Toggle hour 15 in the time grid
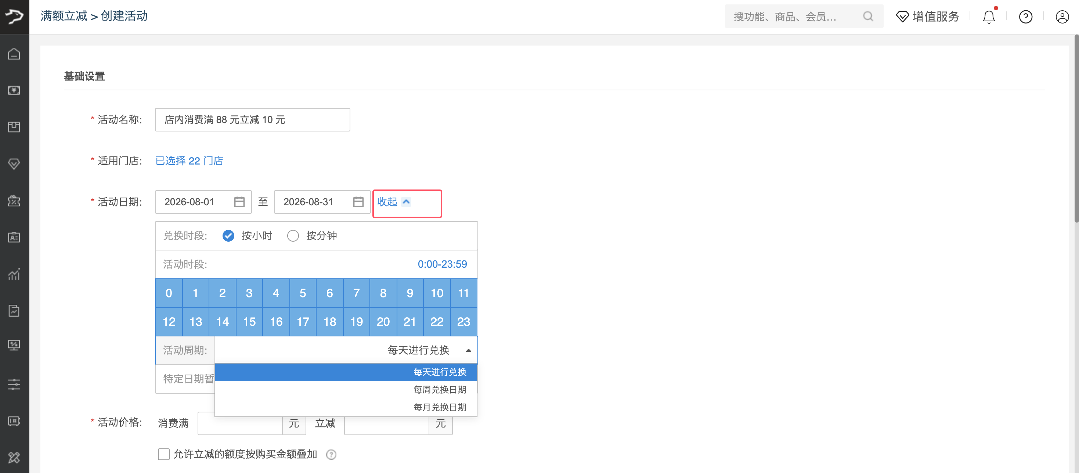The height and width of the screenshot is (473, 1079). (x=249, y=322)
